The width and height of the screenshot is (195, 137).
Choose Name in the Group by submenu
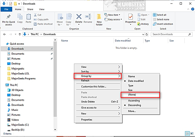pyautogui.click(x=131, y=76)
